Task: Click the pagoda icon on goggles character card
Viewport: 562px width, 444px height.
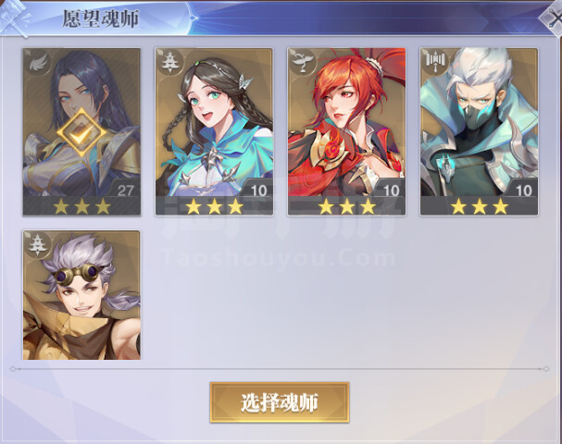Action: pyautogui.click(x=36, y=244)
